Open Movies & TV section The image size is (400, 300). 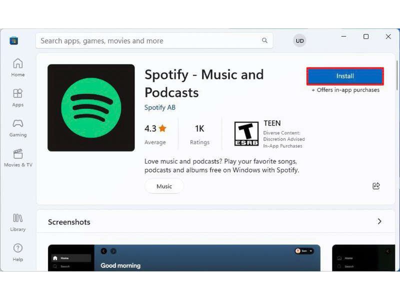pyautogui.click(x=18, y=158)
